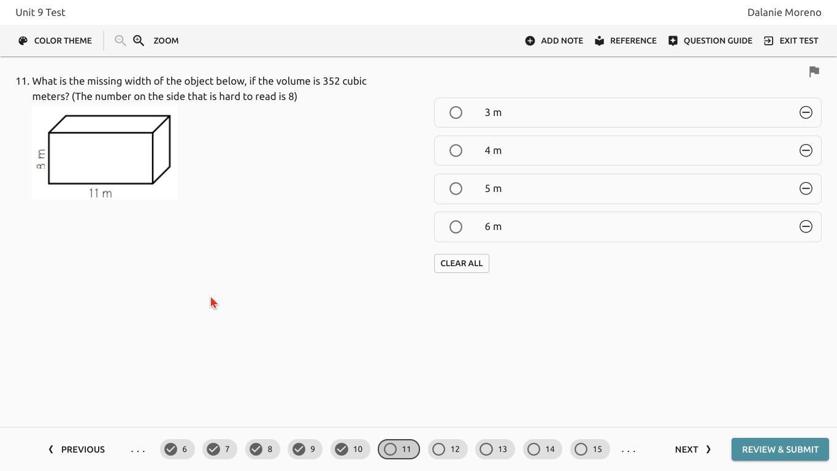The width and height of the screenshot is (837, 471).
Task: Jump to question 6
Action: click(x=177, y=449)
